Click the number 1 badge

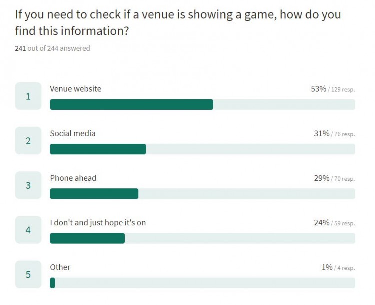28,96
